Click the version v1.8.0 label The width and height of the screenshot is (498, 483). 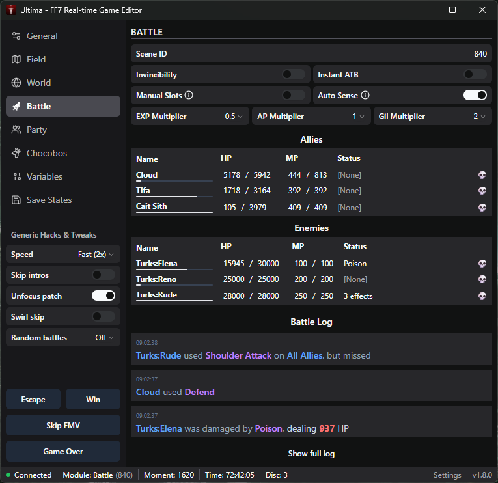point(482,475)
